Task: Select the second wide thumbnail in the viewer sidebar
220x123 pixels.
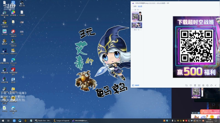Action: pos(137,25)
